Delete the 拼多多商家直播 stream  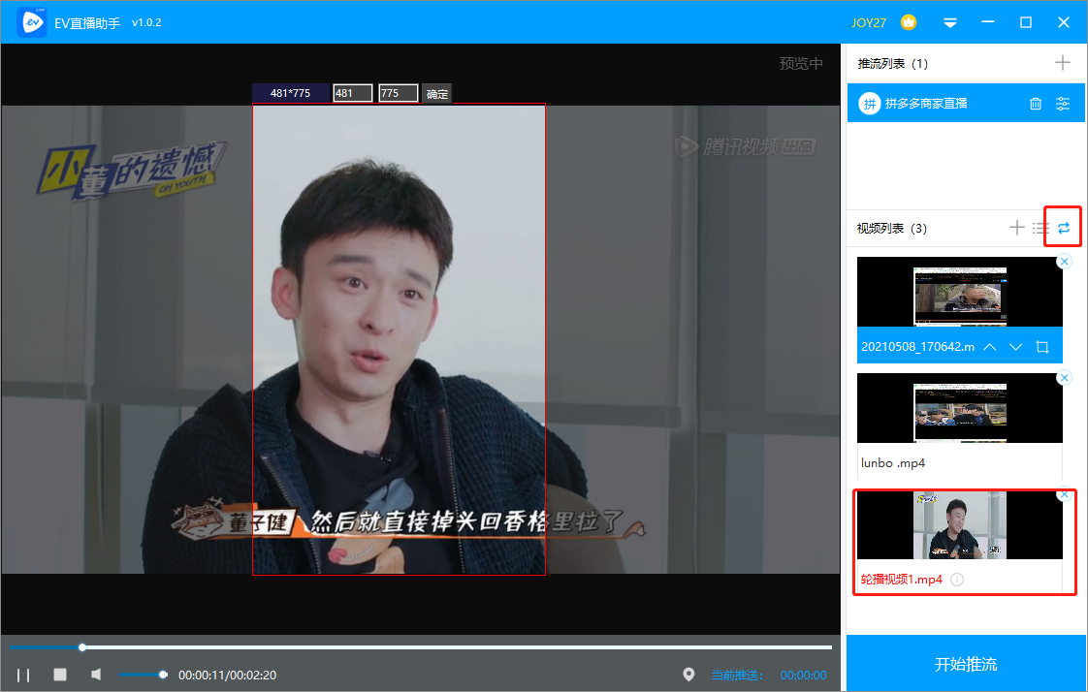pyautogui.click(x=1036, y=104)
